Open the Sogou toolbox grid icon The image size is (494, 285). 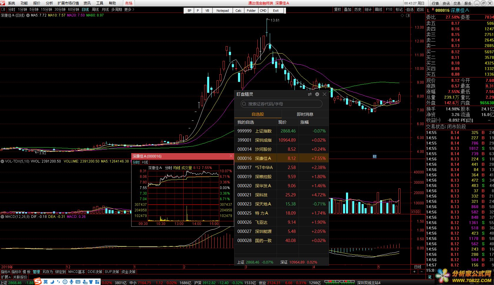[x=97, y=282]
